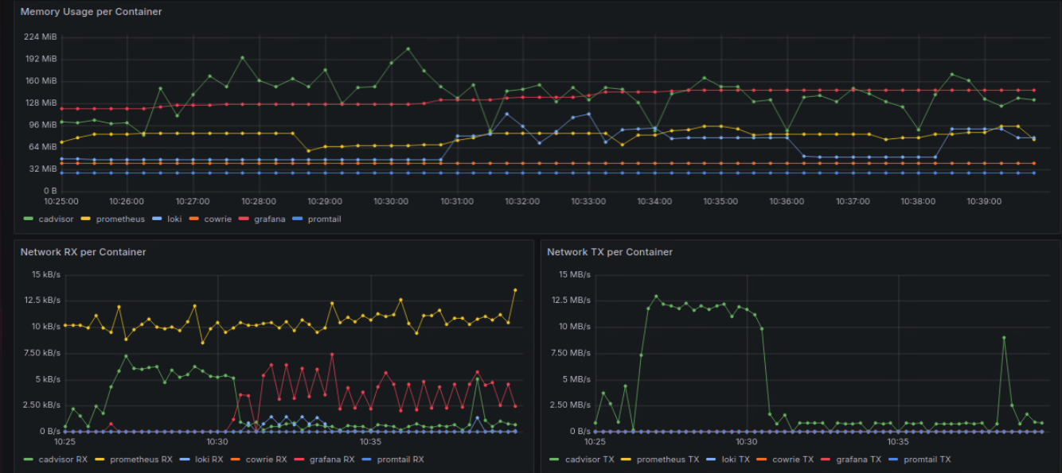Show only loki TX series
Image resolution: width=1062 pixels, height=473 pixels.
(735, 459)
